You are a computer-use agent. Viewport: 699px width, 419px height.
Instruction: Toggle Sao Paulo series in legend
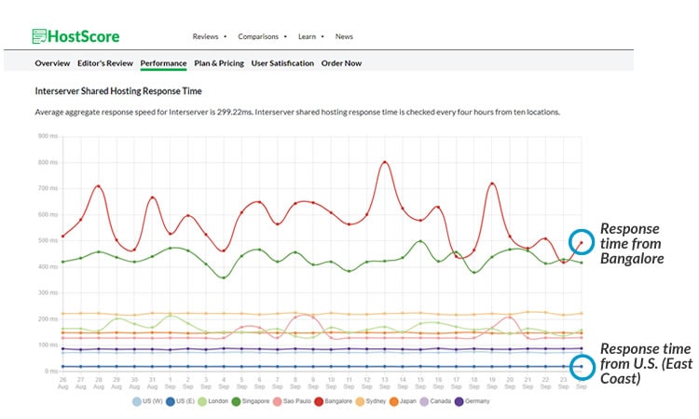point(292,401)
